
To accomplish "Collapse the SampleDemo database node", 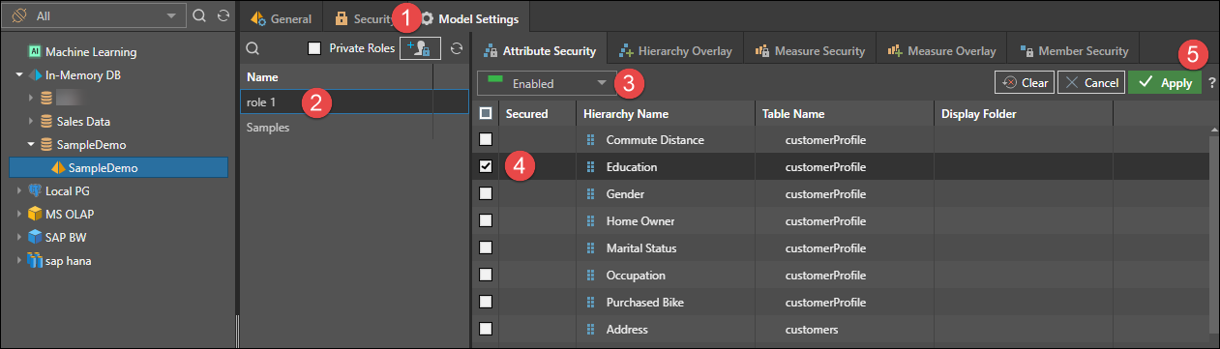I will coord(31,145).
